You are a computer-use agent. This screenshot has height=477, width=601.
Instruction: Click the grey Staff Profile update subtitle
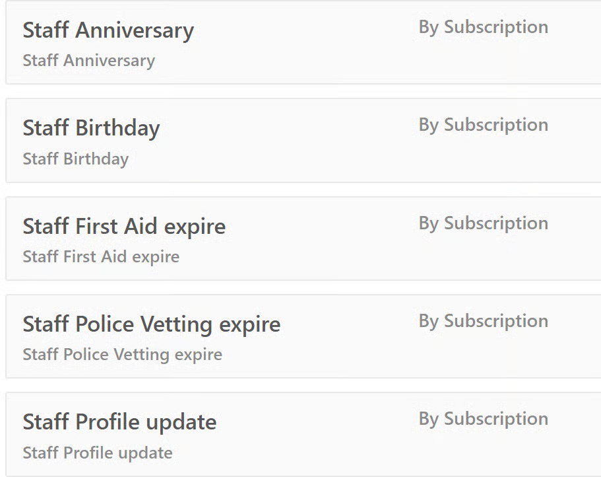pos(98,453)
